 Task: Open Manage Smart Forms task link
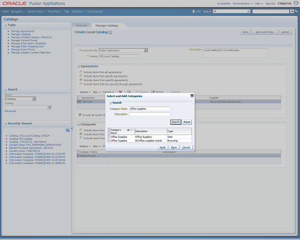pos(23,49)
